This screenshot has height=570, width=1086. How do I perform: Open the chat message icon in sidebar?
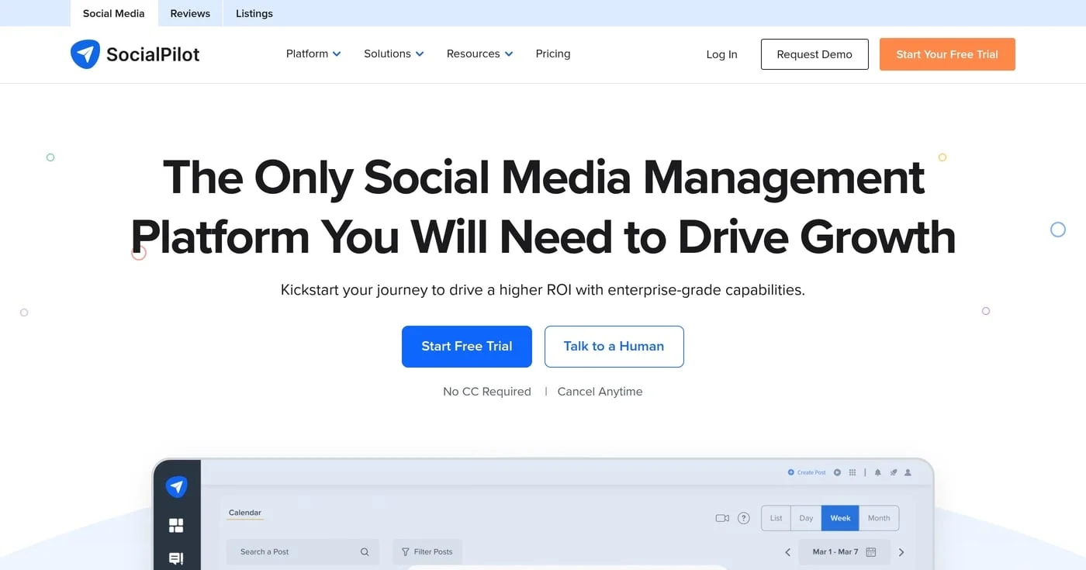[176, 558]
